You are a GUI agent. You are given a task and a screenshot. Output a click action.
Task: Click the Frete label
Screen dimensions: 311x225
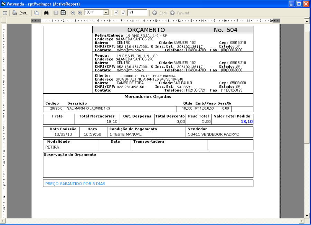pos(57,116)
